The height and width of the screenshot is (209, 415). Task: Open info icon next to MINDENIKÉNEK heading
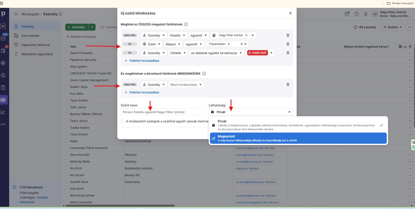pos(204,74)
